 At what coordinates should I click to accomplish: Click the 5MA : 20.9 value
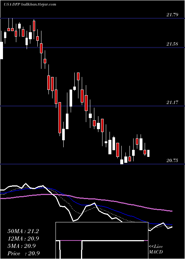click(x=21, y=246)
